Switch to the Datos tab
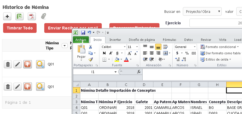Screen dimensions: 242x114 pyautogui.click(x=189, y=40)
